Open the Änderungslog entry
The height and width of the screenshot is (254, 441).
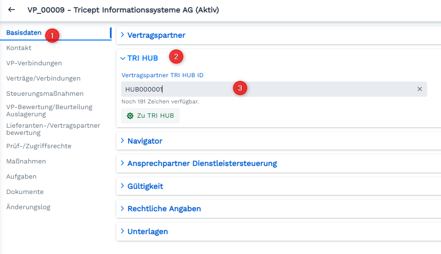[28, 207]
